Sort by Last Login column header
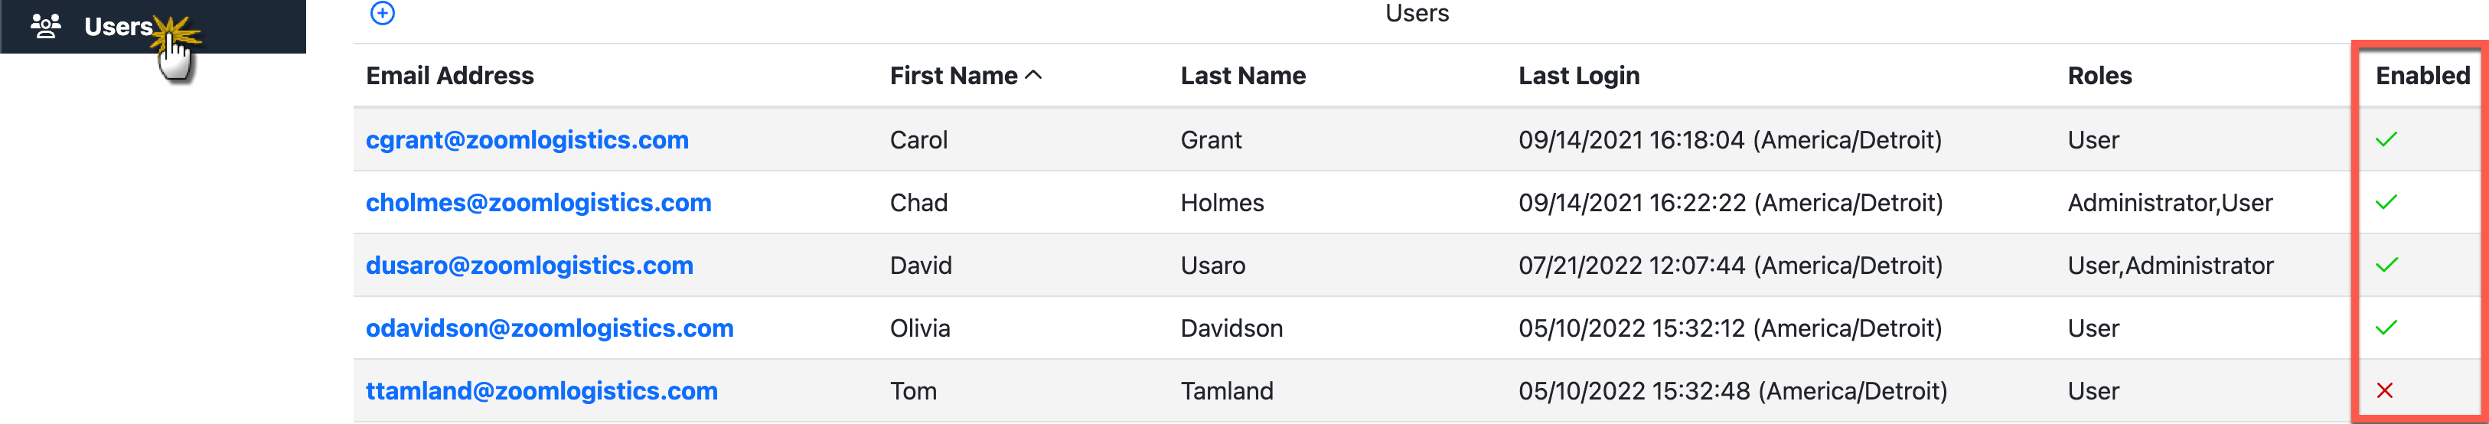Screen dimensions: 2489x424 pyautogui.click(x=1578, y=77)
